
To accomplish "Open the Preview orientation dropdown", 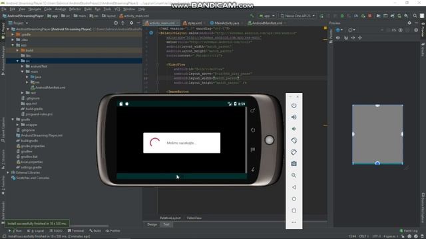I will (351, 30).
